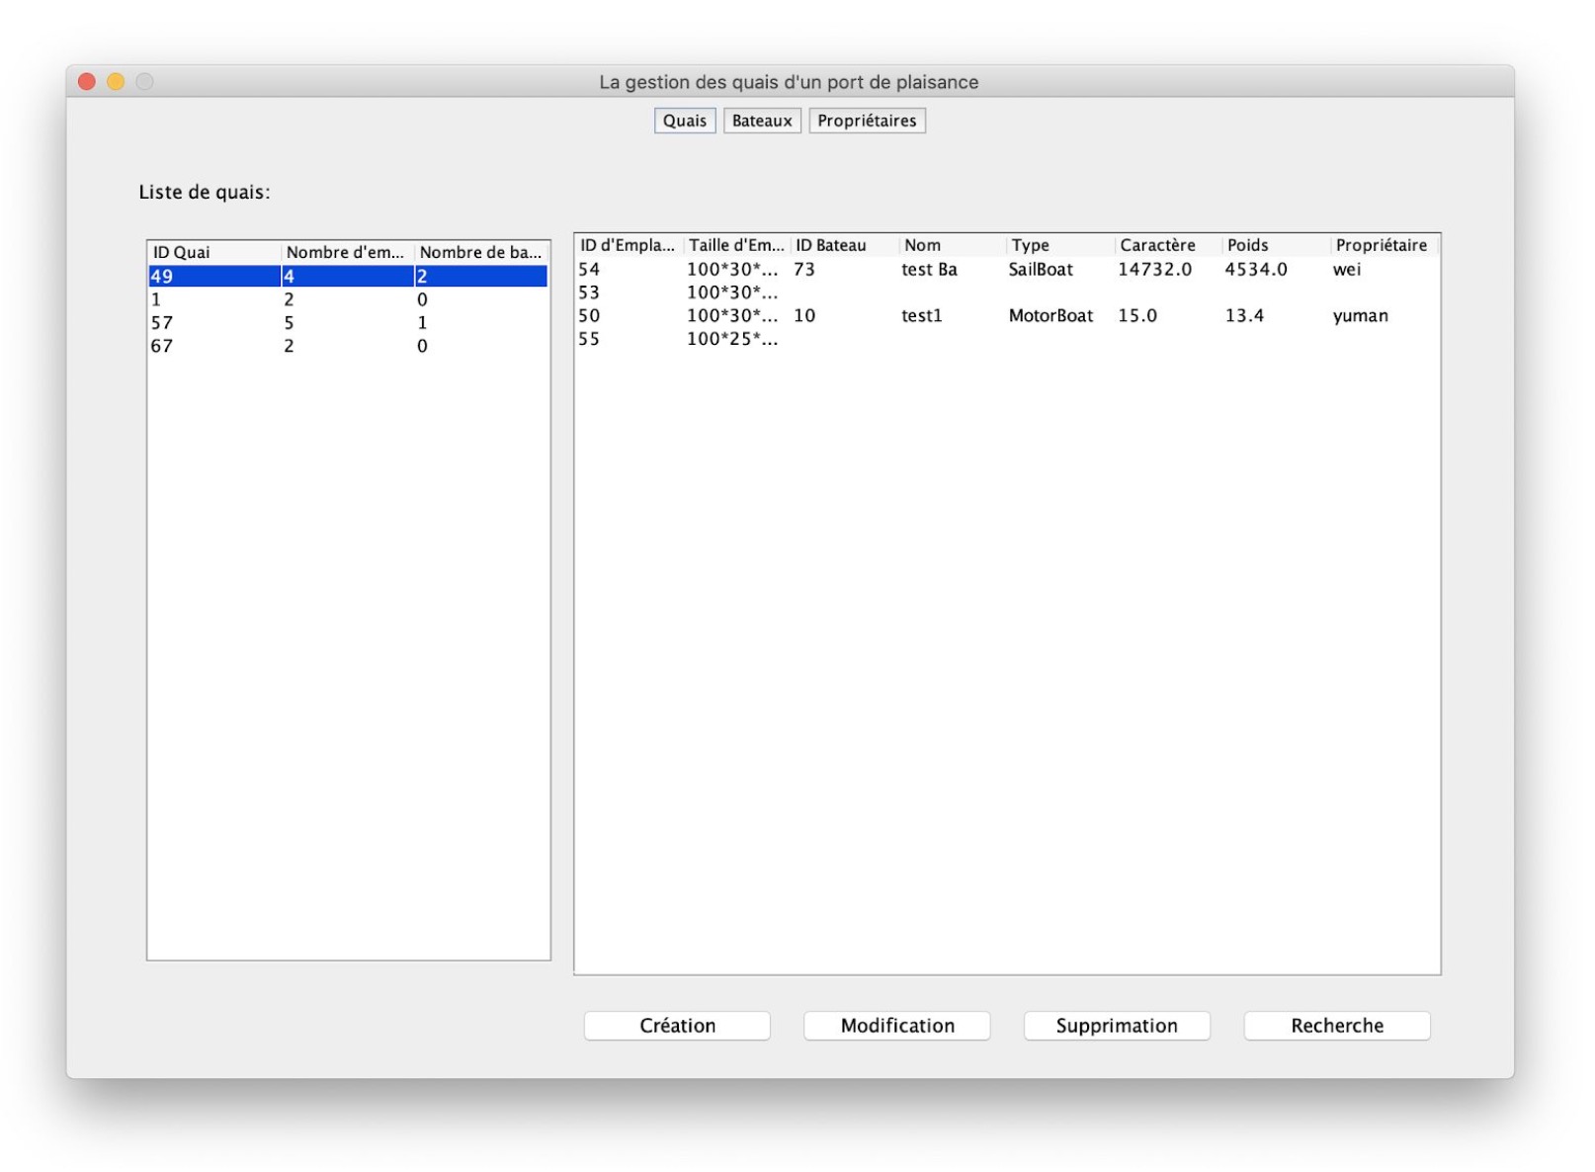Sort by the ID Quai column header

(216, 254)
